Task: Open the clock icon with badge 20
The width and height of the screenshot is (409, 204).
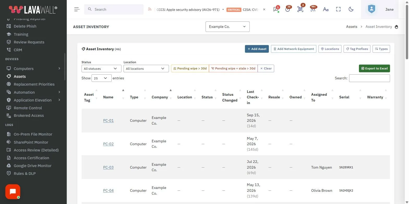Action: point(288,9)
